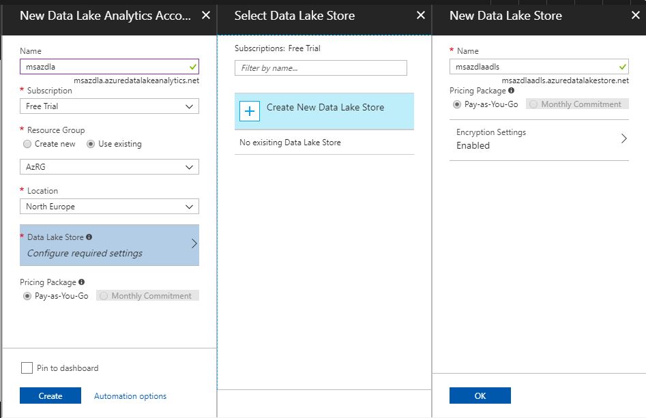Click the green checkmark in the msazdla name field
The image size is (646, 418).
point(192,67)
